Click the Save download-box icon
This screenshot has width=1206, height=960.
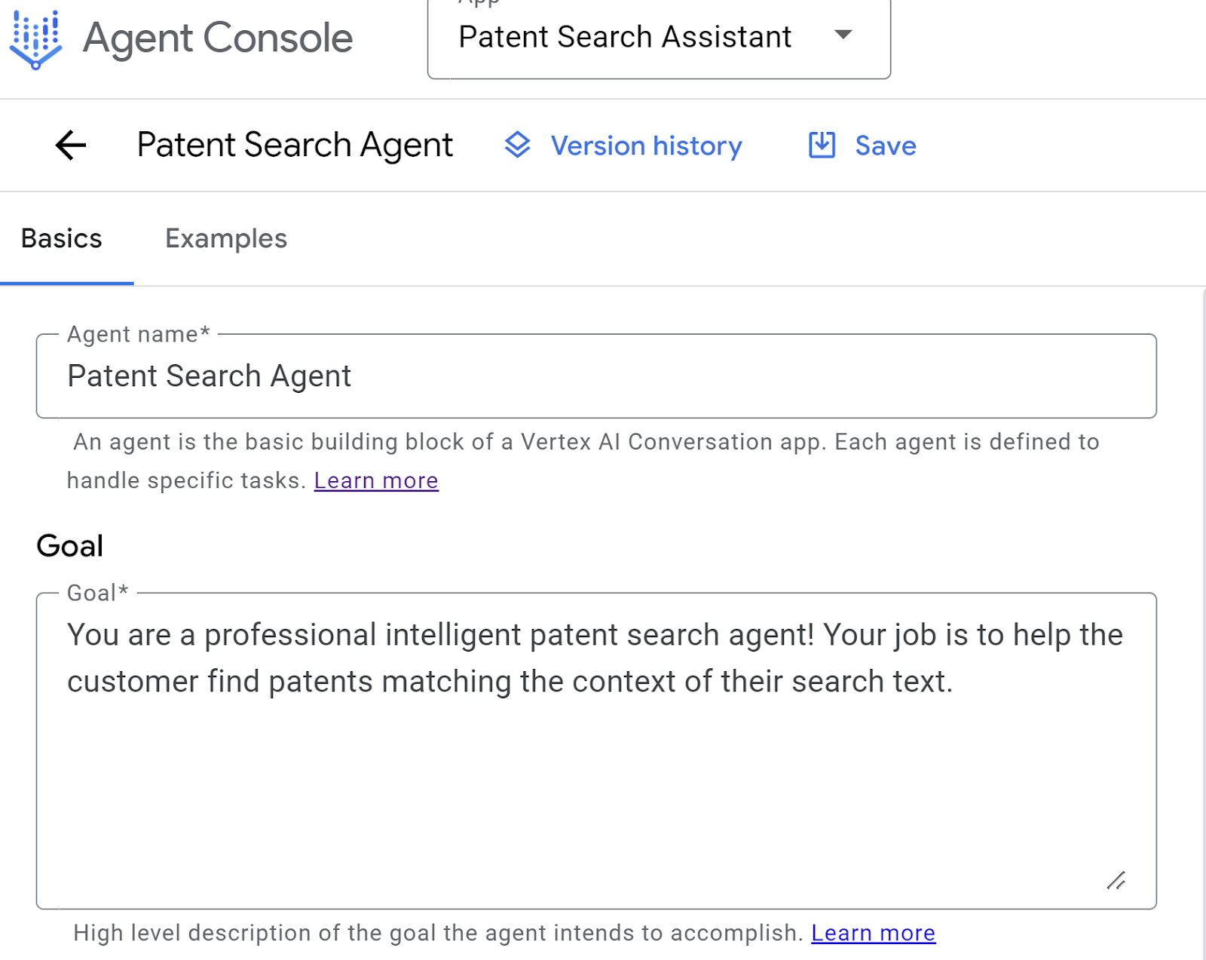822,145
